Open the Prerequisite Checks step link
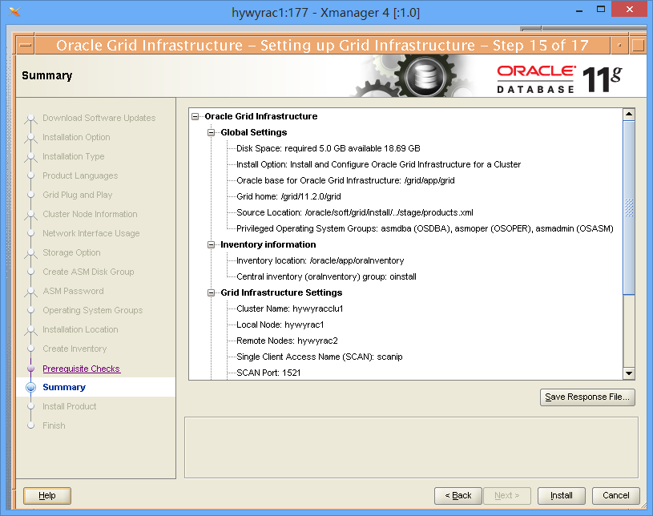The width and height of the screenshot is (653, 516). tap(81, 369)
